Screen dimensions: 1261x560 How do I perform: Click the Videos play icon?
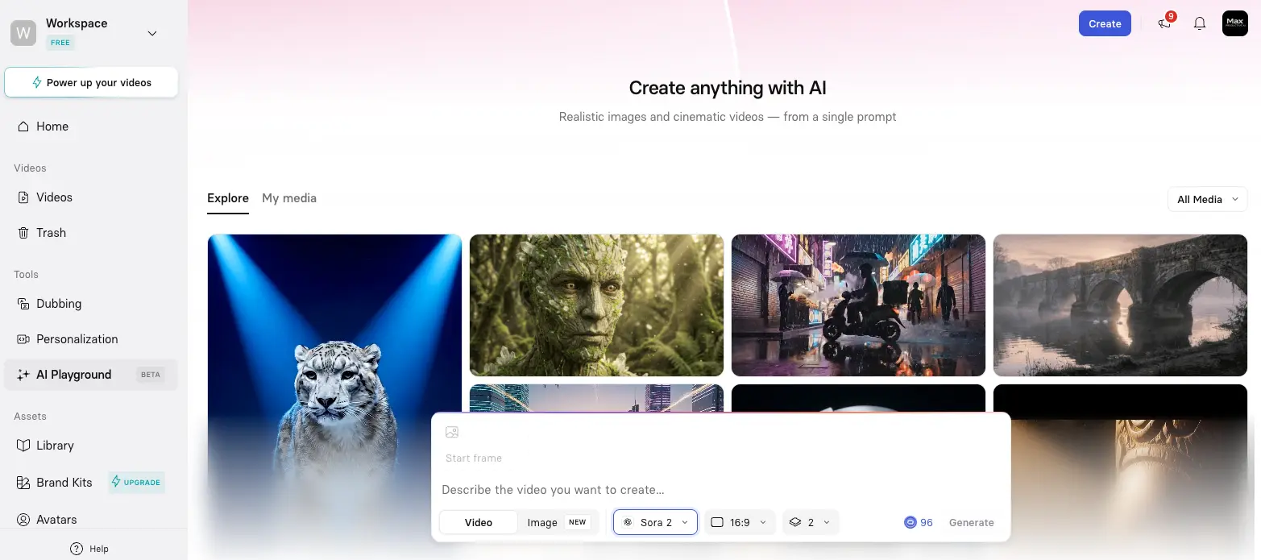click(23, 197)
